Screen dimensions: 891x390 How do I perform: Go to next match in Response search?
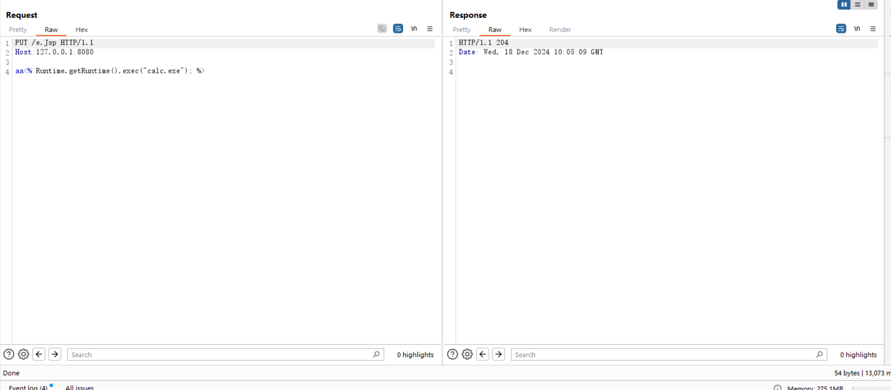[x=498, y=354]
